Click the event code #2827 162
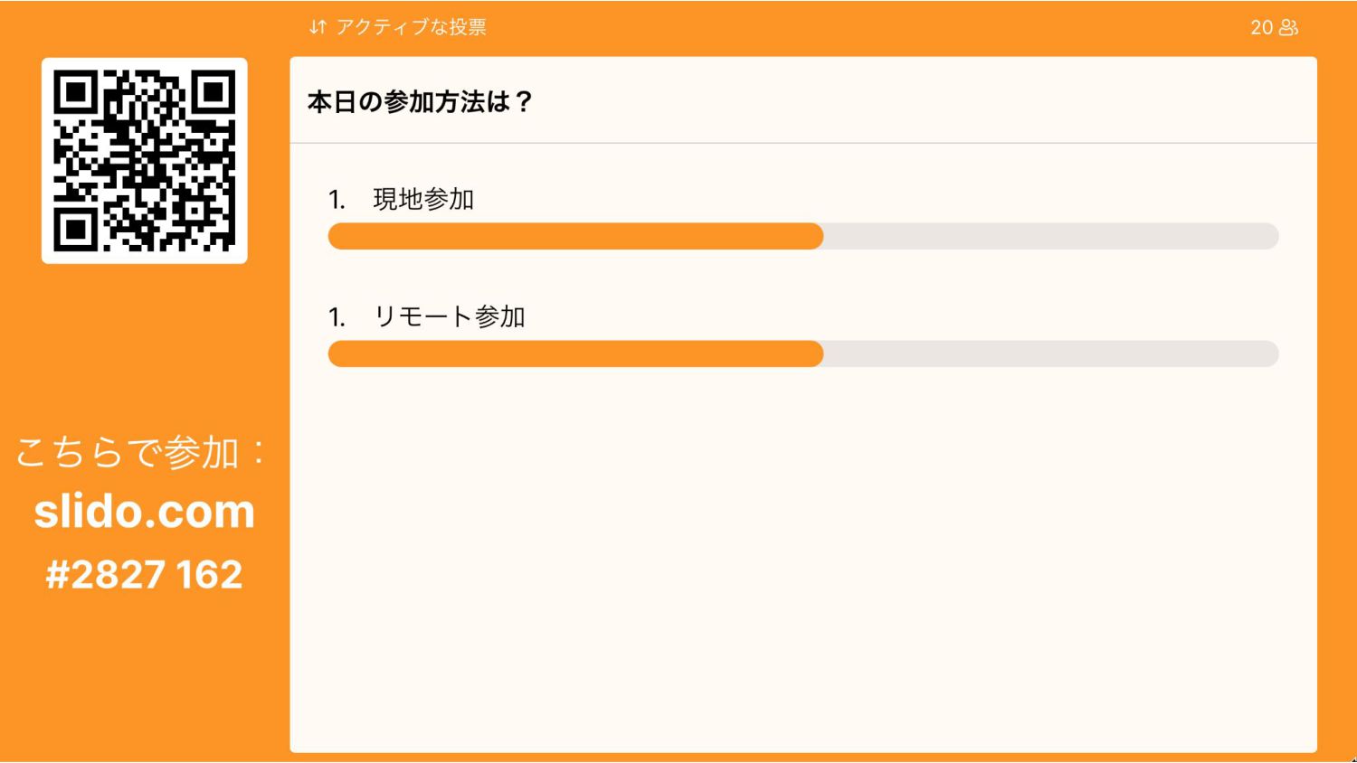The height and width of the screenshot is (763, 1357). pos(145,575)
